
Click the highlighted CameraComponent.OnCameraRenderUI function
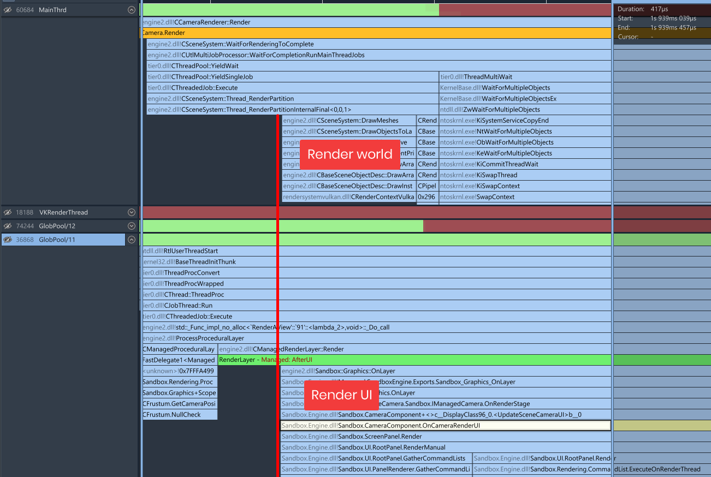[x=445, y=426]
